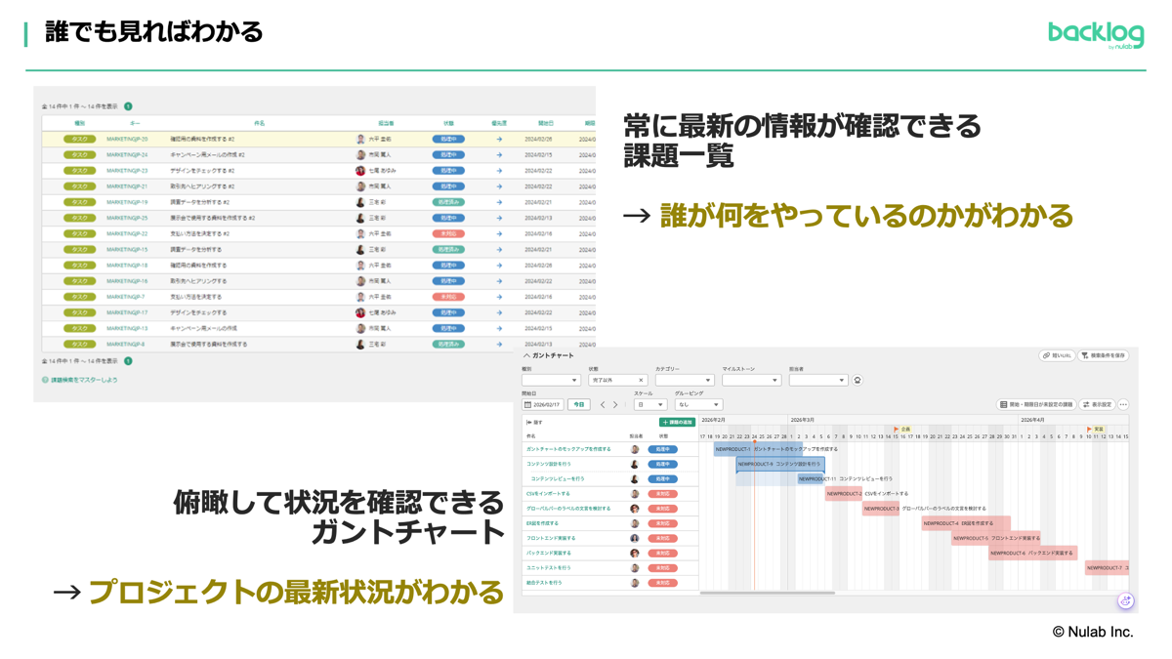1172x659 pixels.
Task: Click the NEWPRODUCT-4 Gantt bar
Action: (x=966, y=523)
